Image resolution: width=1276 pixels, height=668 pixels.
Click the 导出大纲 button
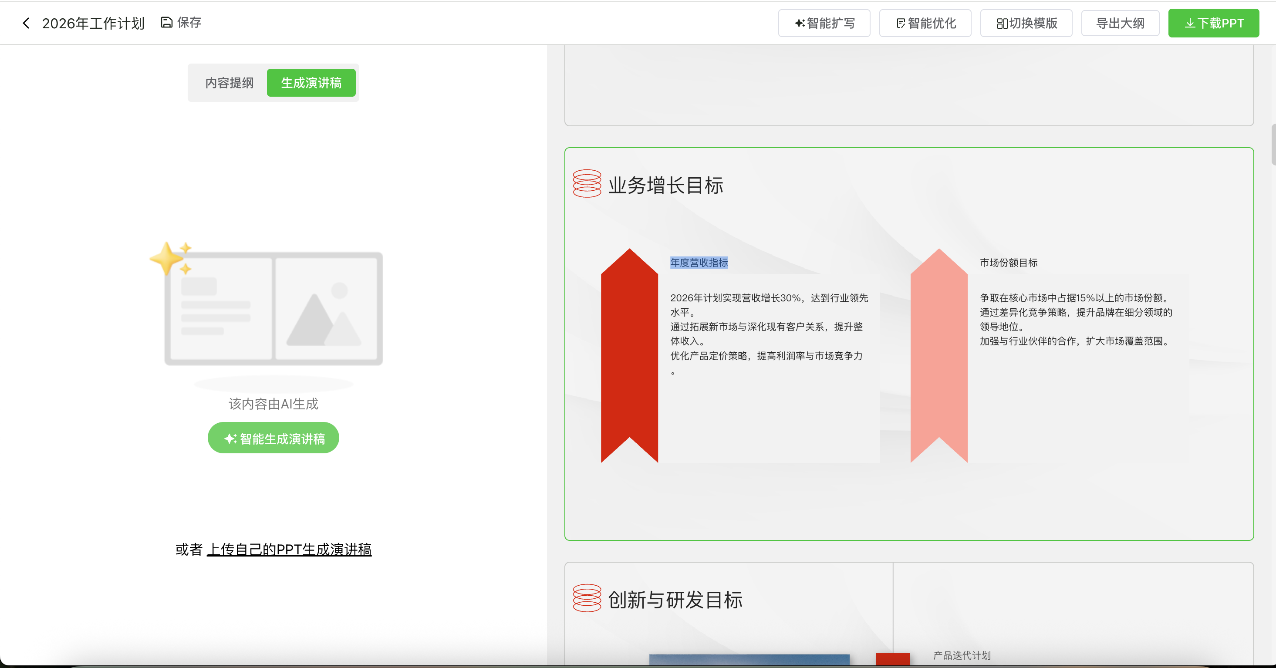(1120, 23)
